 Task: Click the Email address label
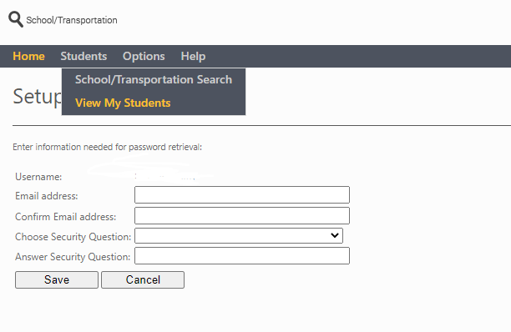47,196
